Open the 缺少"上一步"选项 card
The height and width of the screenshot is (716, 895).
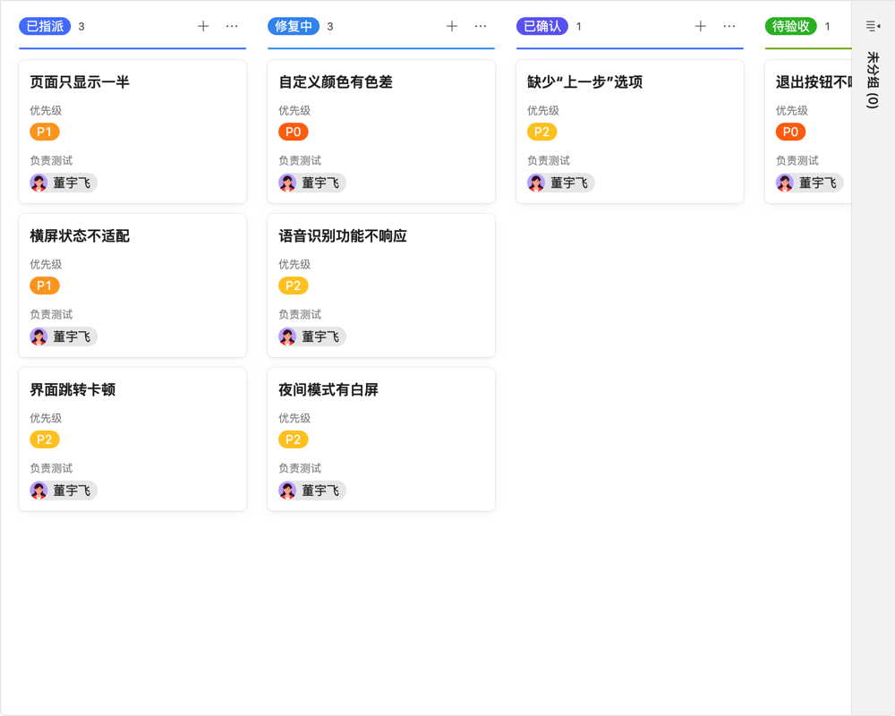coord(629,132)
